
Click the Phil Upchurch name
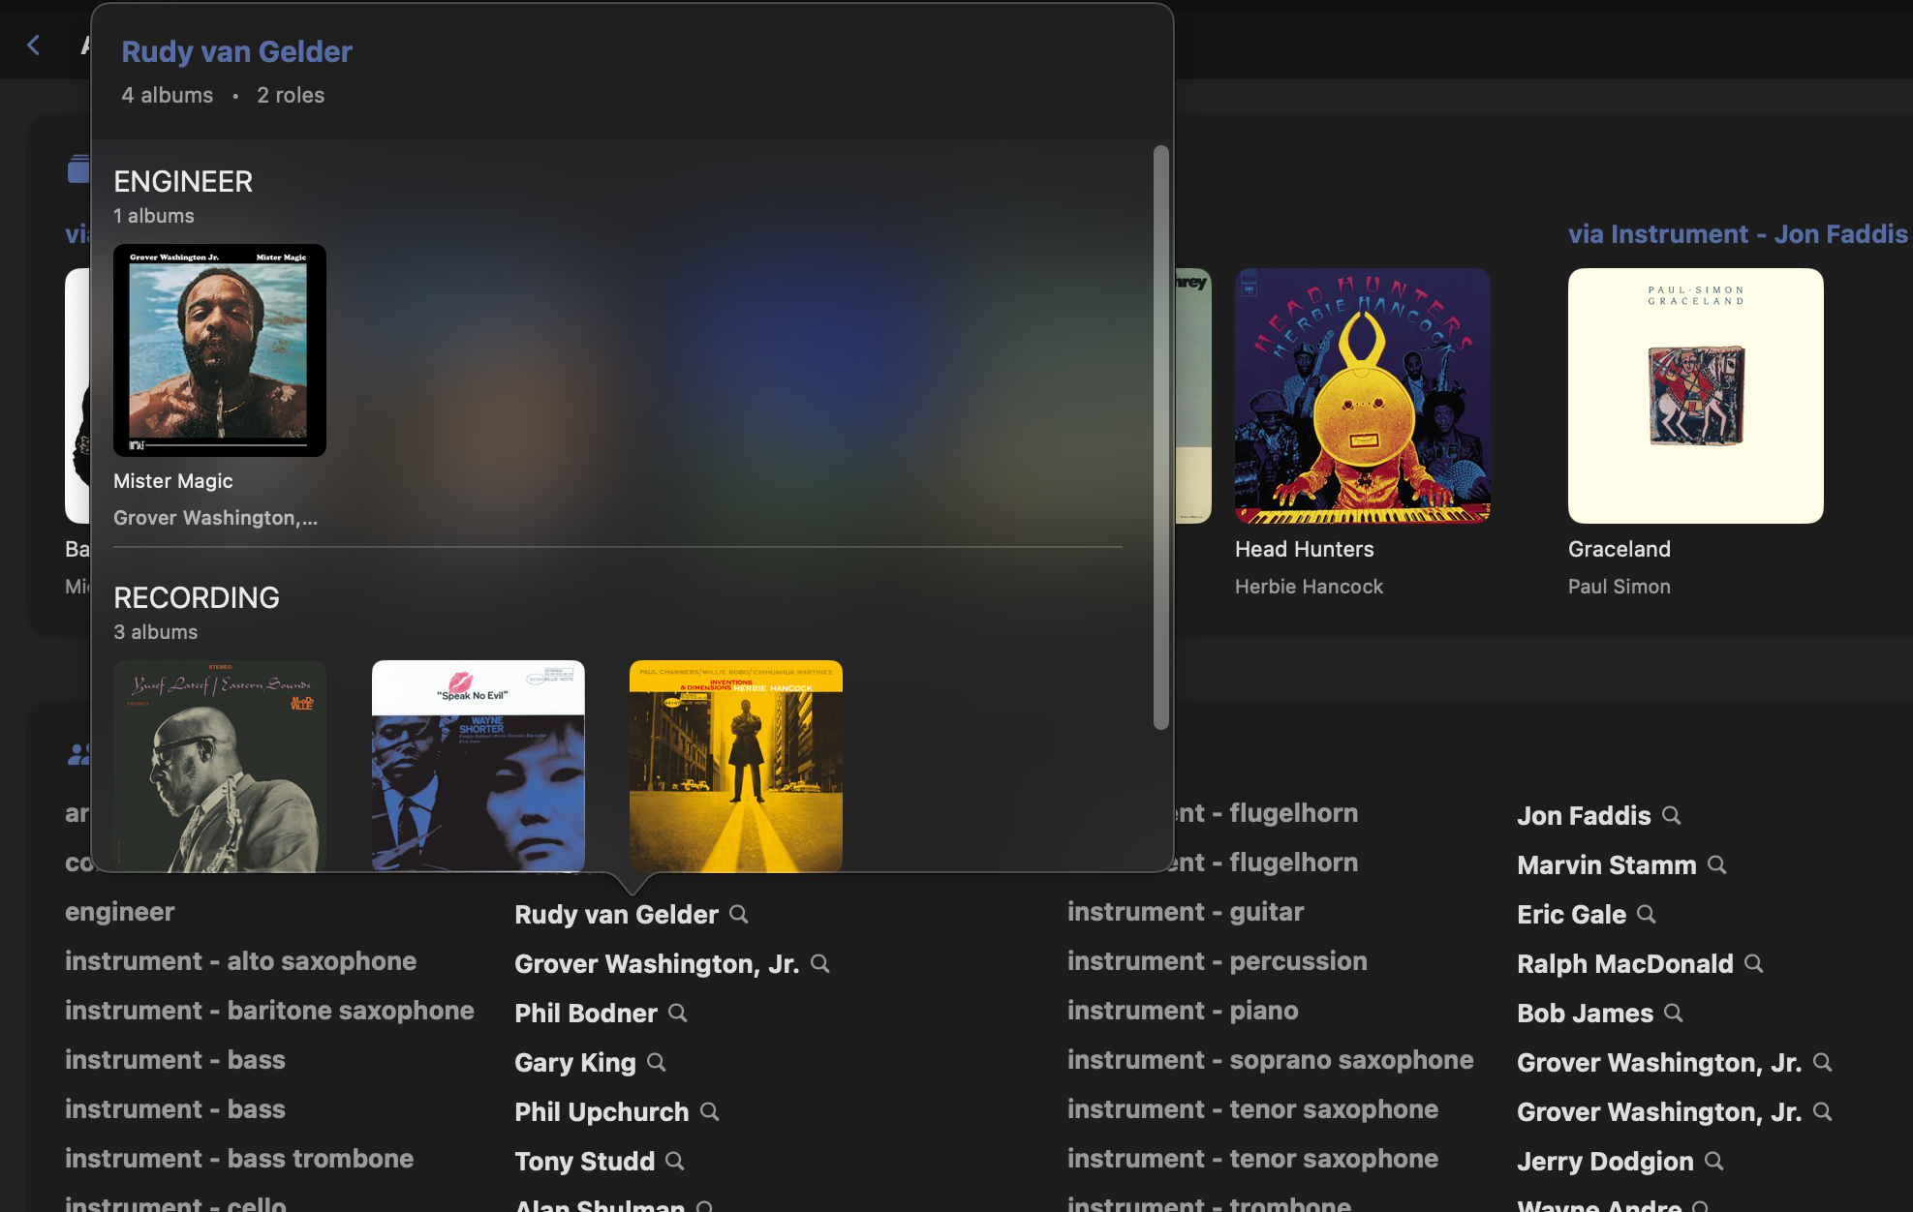tap(602, 1111)
